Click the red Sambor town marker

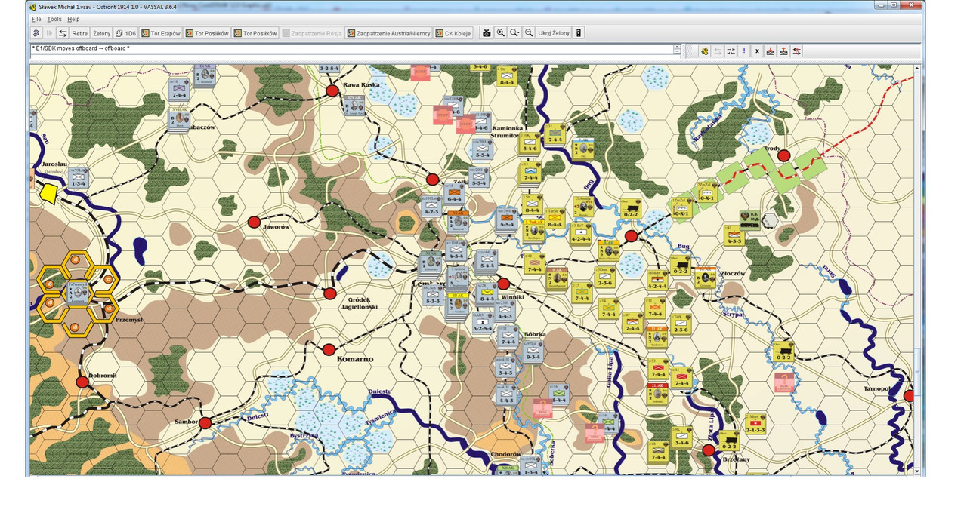coord(205,422)
